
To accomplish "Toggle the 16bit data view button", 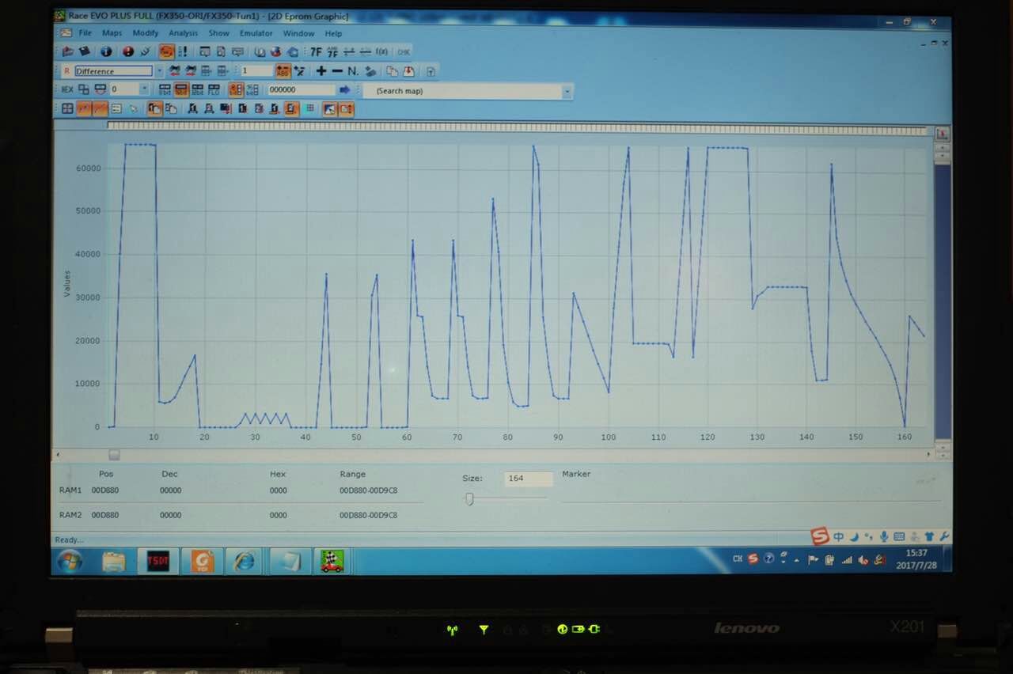I will (181, 90).
